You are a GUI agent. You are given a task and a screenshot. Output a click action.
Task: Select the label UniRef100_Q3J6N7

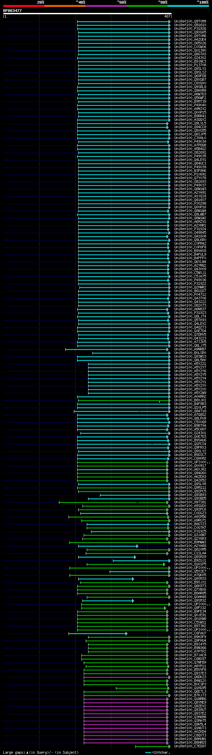click(190, 535)
